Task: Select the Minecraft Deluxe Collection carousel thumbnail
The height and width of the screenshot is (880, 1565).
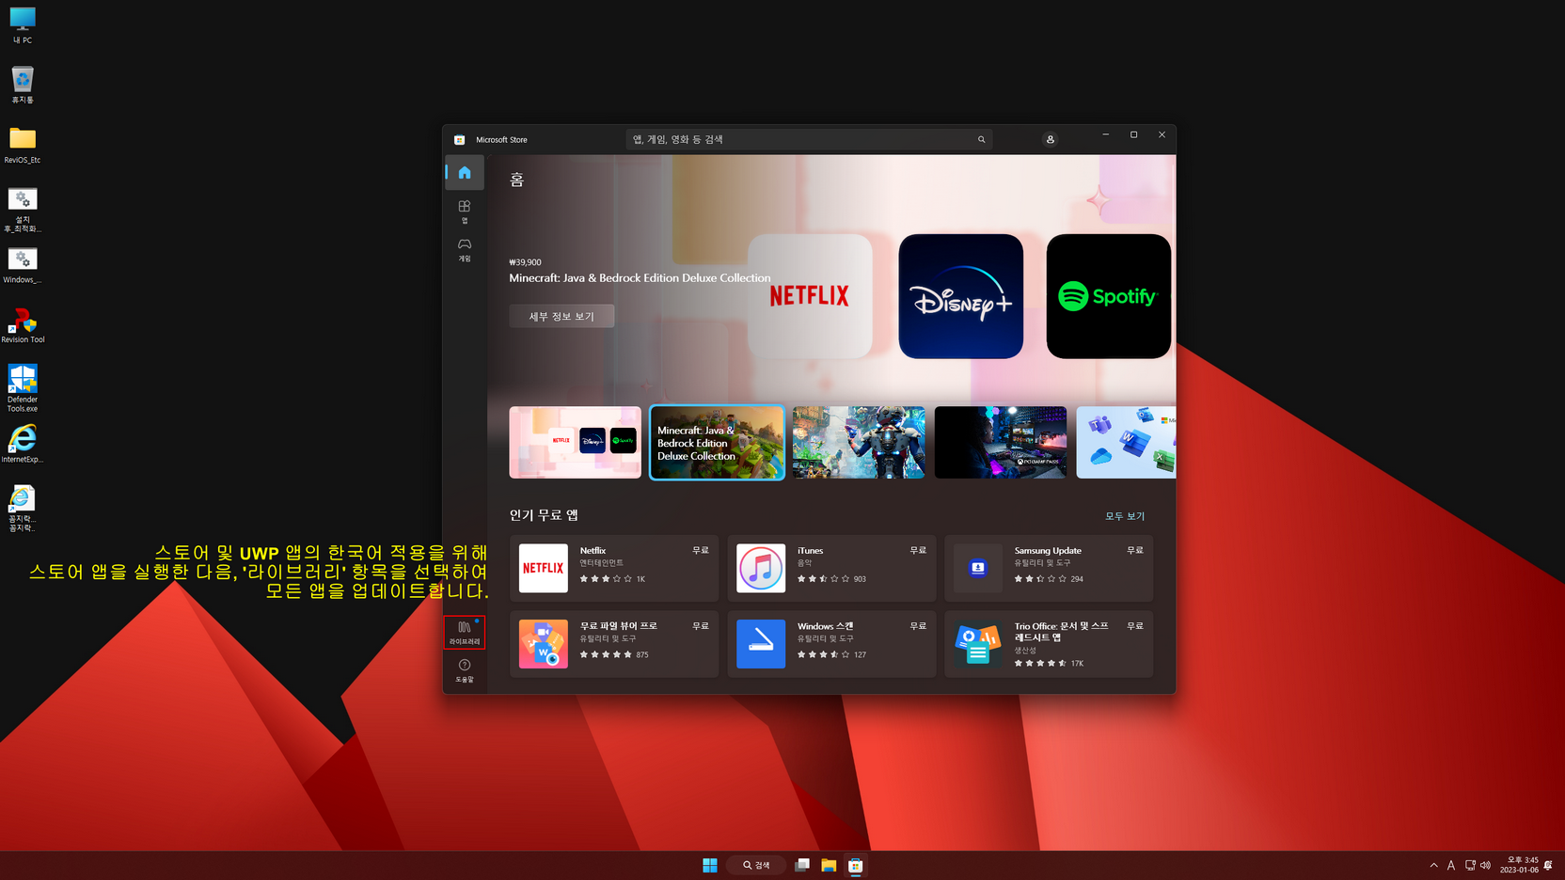Action: click(717, 442)
